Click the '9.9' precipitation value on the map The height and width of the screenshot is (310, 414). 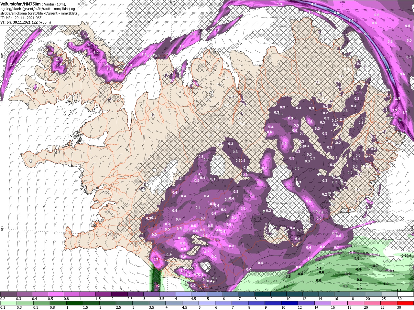pos(389,70)
